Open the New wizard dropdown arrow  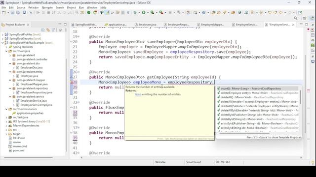8,12
